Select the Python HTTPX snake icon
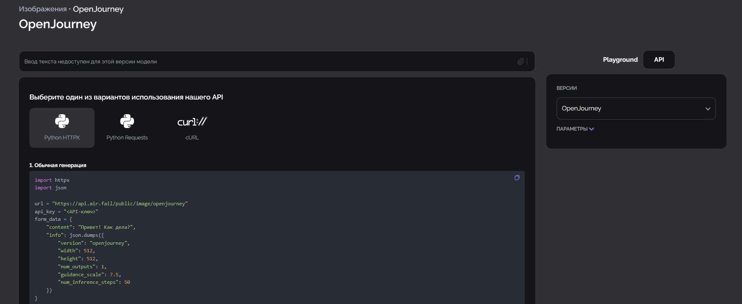 coord(62,121)
